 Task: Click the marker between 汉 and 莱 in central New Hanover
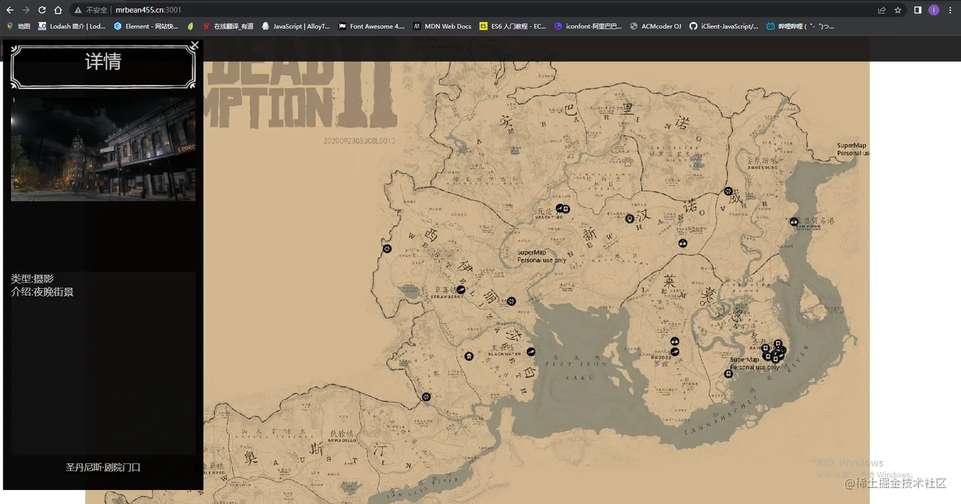pos(683,243)
